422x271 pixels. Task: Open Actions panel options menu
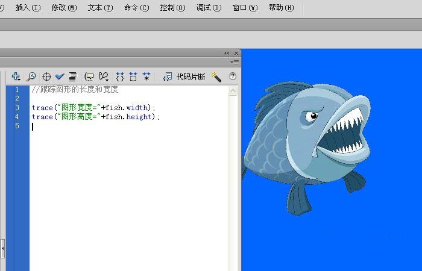(235, 63)
